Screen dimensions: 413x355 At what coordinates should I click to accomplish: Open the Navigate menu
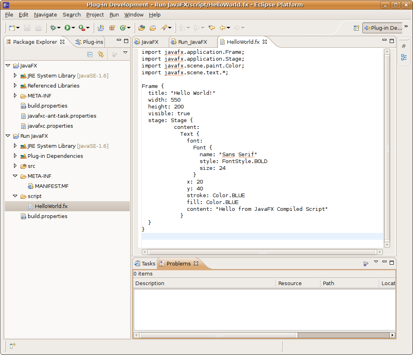[x=45, y=14]
